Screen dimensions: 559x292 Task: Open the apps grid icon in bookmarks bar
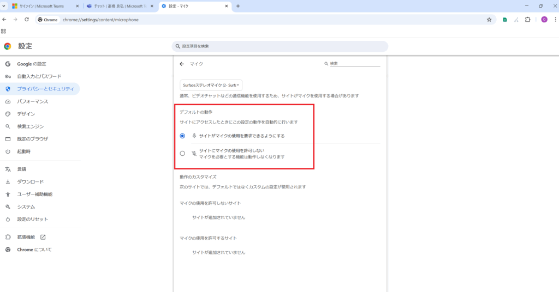(4, 31)
